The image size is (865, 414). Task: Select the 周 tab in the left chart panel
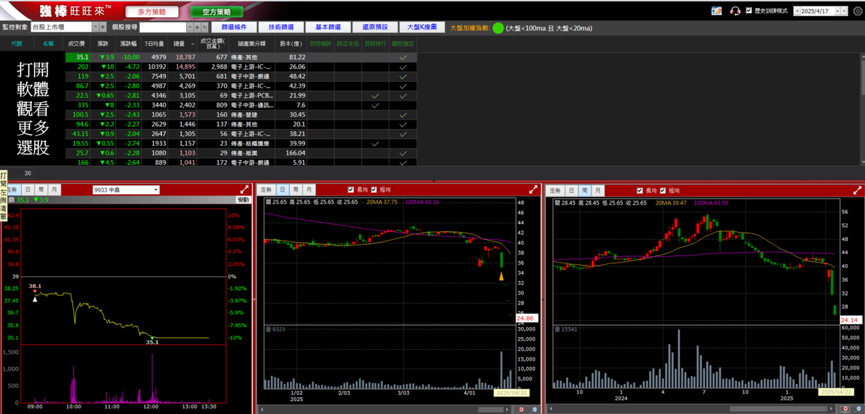point(40,190)
